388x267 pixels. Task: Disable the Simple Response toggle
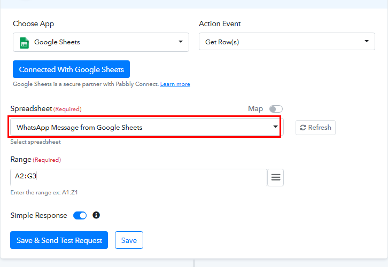tap(80, 216)
